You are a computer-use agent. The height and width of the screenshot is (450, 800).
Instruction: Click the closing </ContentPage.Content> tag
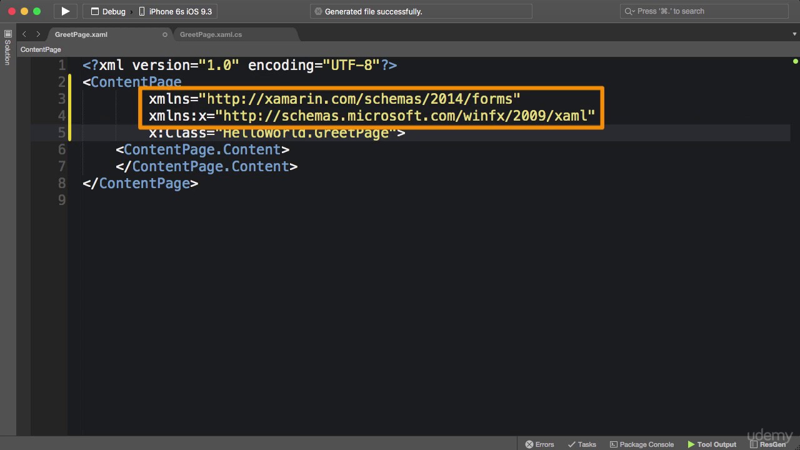pos(206,166)
